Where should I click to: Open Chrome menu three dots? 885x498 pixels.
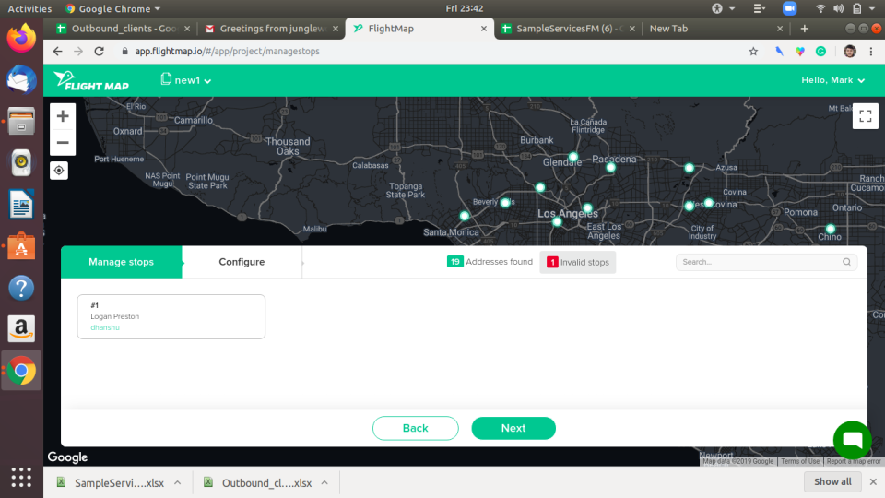coord(871,52)
